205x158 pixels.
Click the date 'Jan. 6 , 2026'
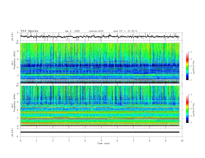click(72, 31)
